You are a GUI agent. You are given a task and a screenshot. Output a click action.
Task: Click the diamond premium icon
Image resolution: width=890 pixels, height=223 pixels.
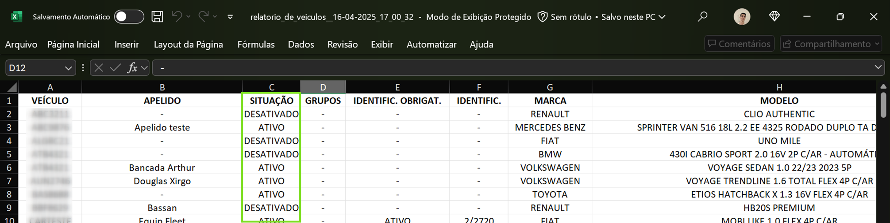(774, 16)
